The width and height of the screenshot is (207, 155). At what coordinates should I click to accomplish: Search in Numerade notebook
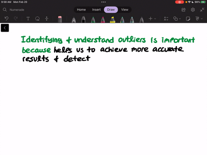(13, 9)
